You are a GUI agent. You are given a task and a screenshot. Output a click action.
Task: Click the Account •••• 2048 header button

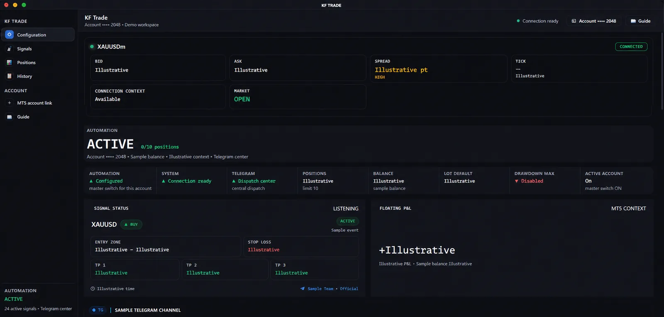click(x=594, y=21)
